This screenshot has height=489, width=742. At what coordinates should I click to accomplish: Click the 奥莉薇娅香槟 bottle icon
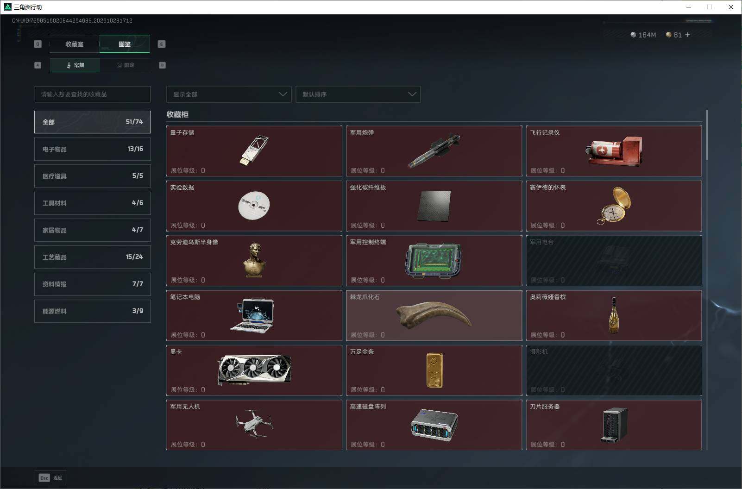pos(614,315)
